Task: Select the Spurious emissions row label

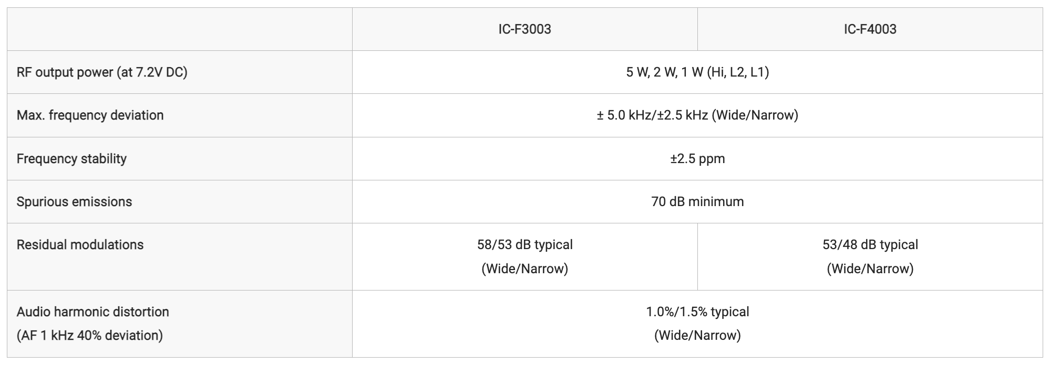Action: [74, 201]
